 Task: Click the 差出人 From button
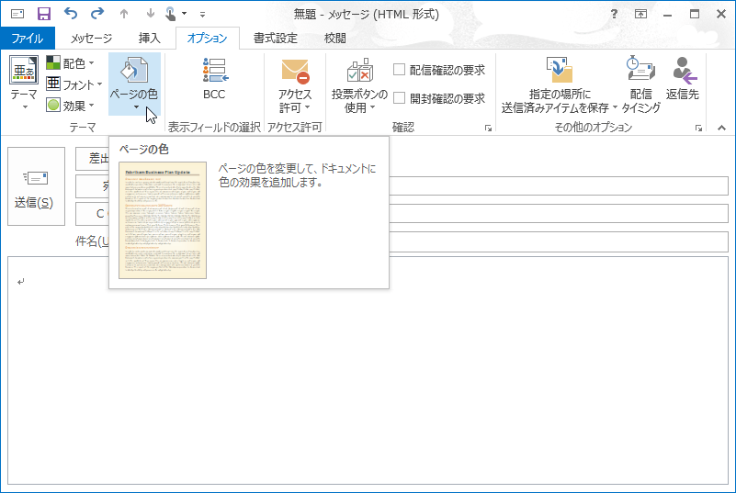(x=93, y=159)
